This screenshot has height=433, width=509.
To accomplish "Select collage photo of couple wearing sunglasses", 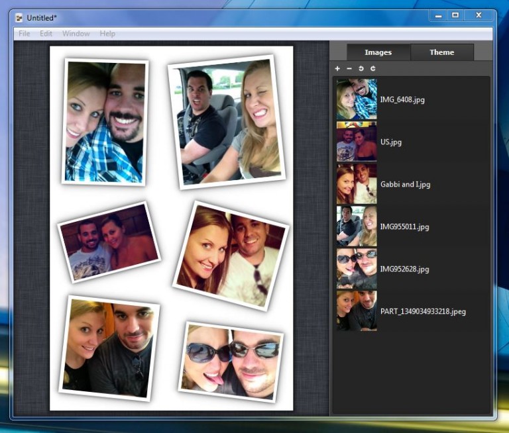I will pos(231,362).
